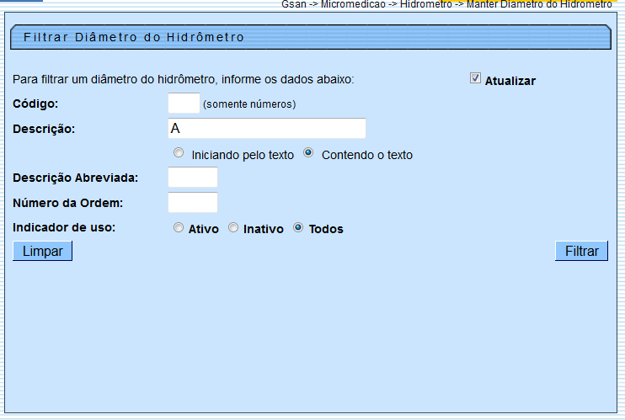This screenshot has height=420, width=625.
Task: Click the Filtrar Diâmetro do Hidrômetro header
Action: 134,37
